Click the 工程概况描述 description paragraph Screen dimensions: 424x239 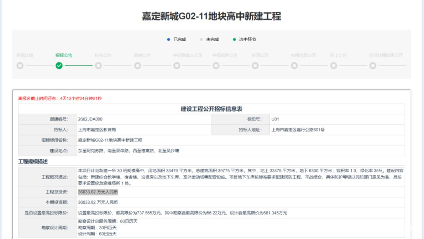(x=240, y=177)
